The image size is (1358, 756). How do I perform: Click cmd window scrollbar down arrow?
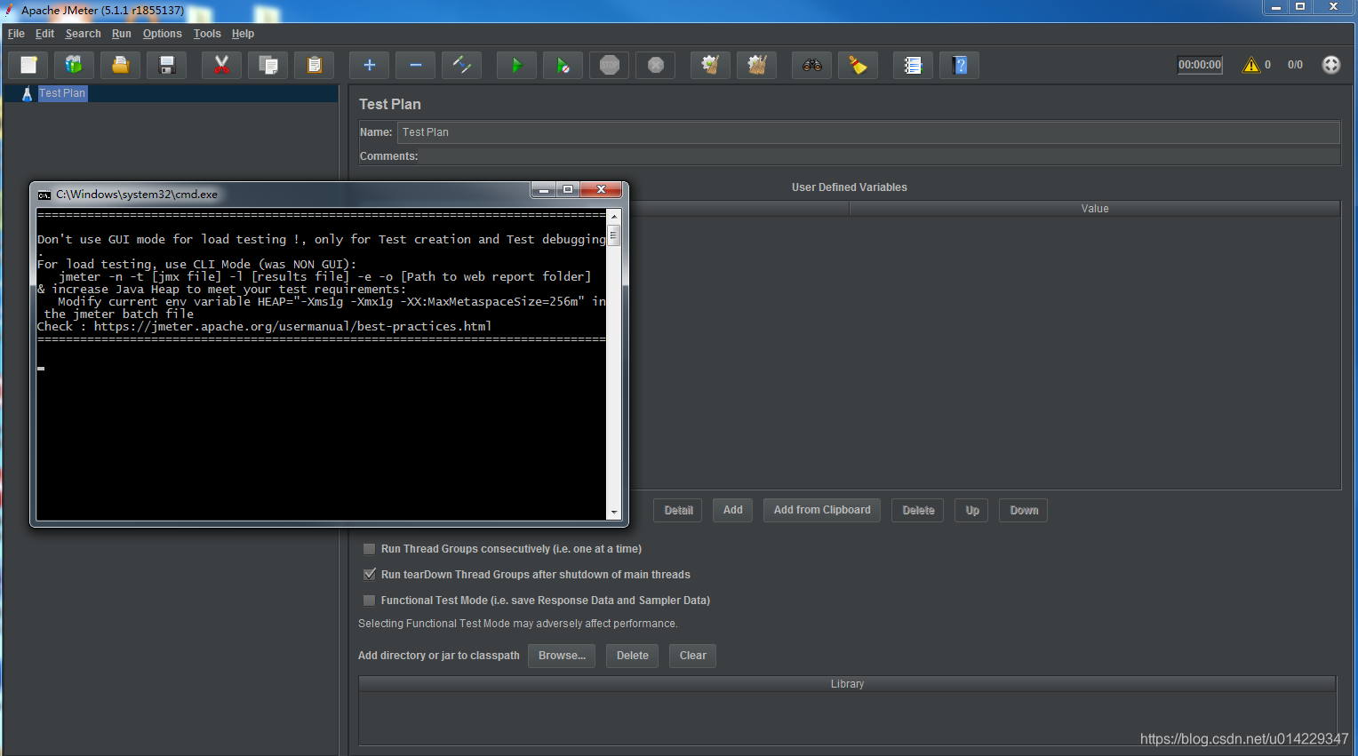pos(613,513)
